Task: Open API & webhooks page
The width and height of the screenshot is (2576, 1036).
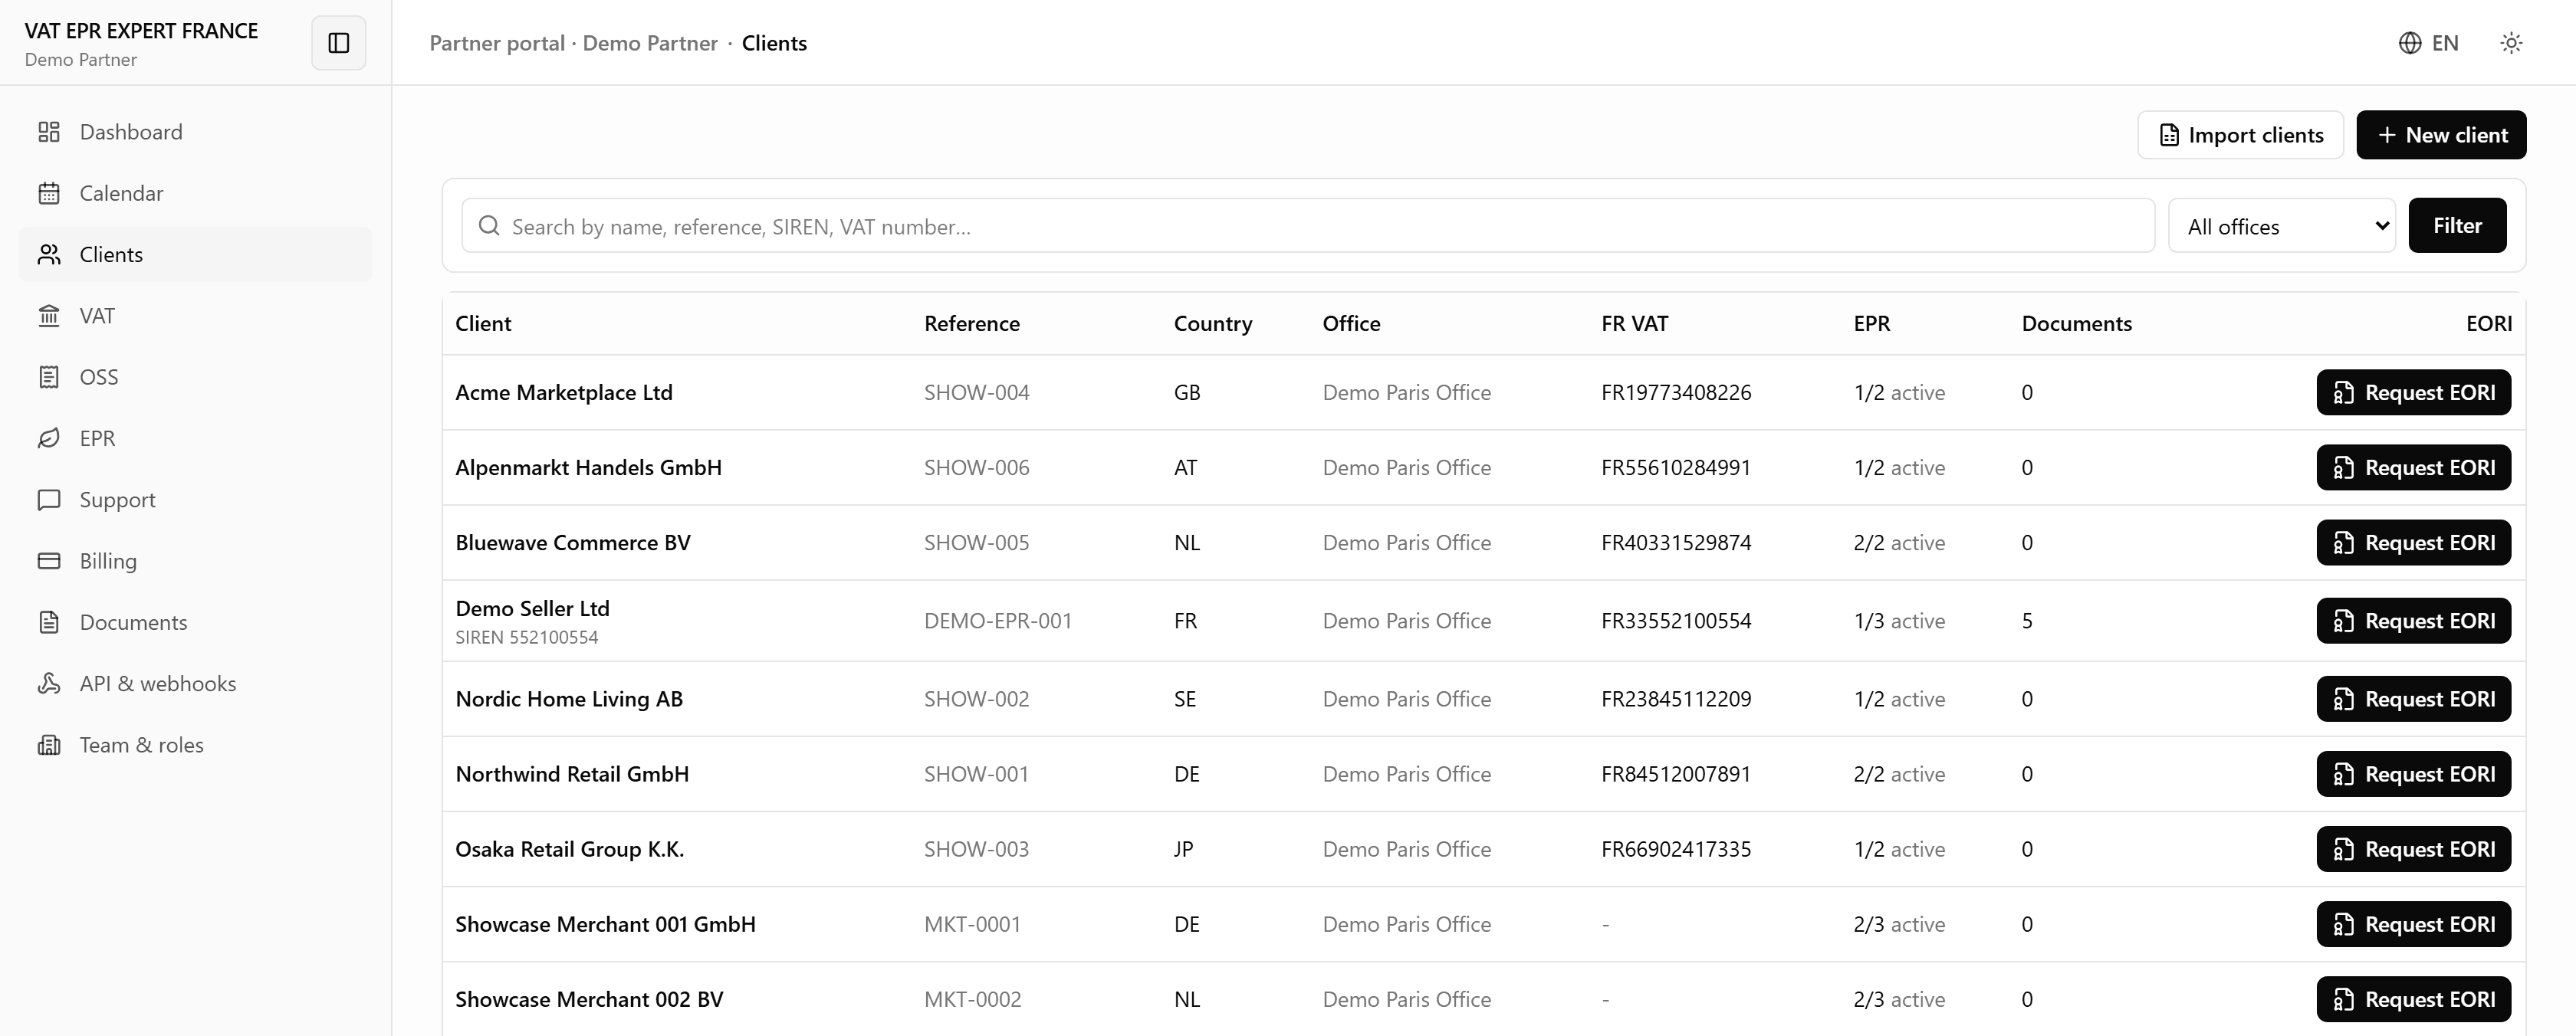Action: pos(195,684)
